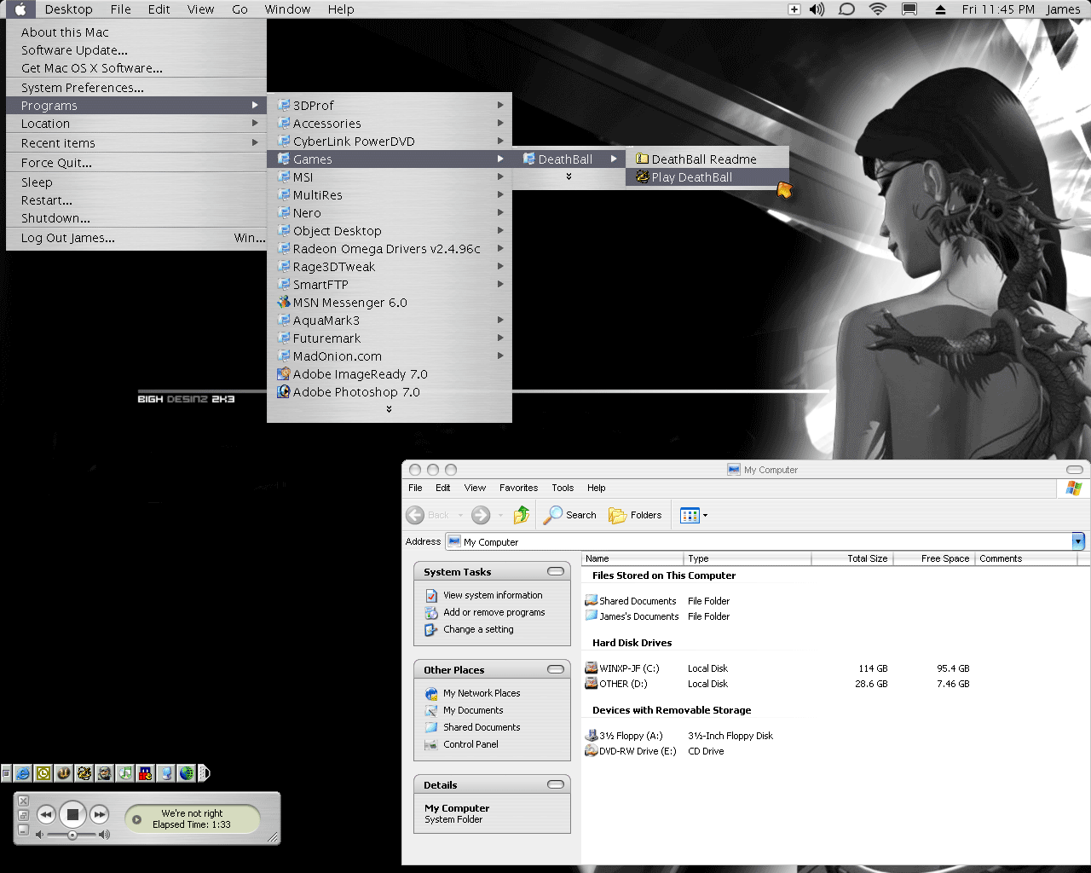Open MSN Messenger 6.0 from Programs
Screen dimensions: 1091x873
click(x=390, y=303)
